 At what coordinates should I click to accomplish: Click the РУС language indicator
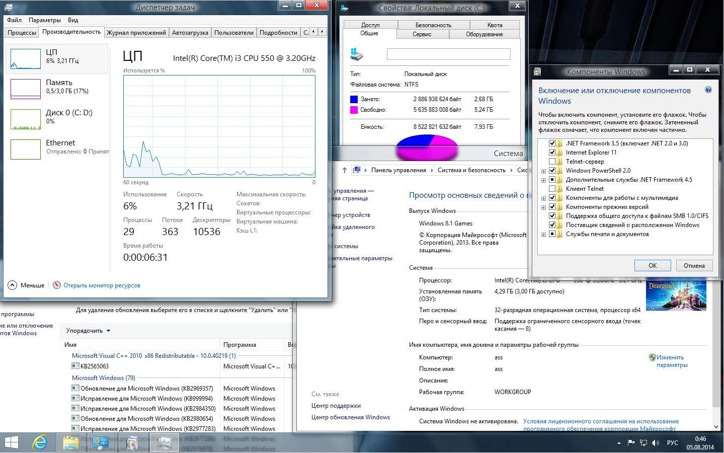[x=672, y=443]
